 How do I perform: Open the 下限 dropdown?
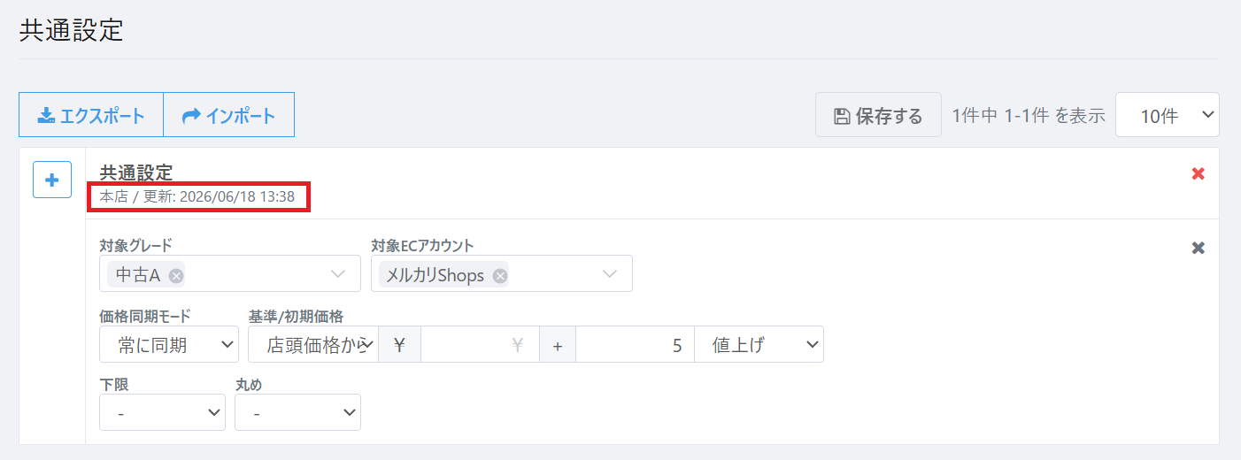[x=162, y=412]
